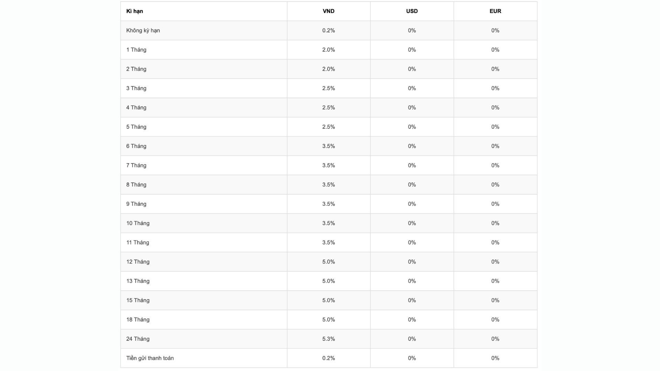Viewport: 660px width, 371px height.
Task: Click the VND rate for 1 Tháng
Action: pos(328,49)
